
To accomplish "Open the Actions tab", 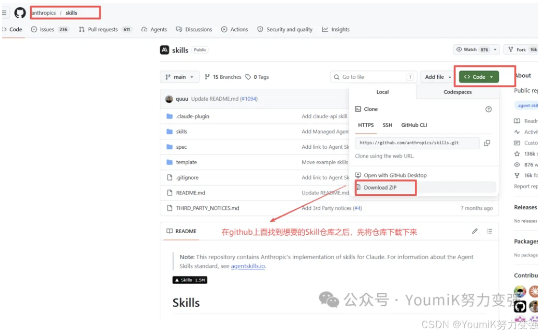I will click(x=235, y=29).
